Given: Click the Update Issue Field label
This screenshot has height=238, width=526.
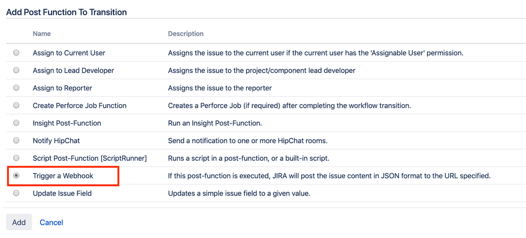Looking at the screenshot, I should click(x=62, y=193).
